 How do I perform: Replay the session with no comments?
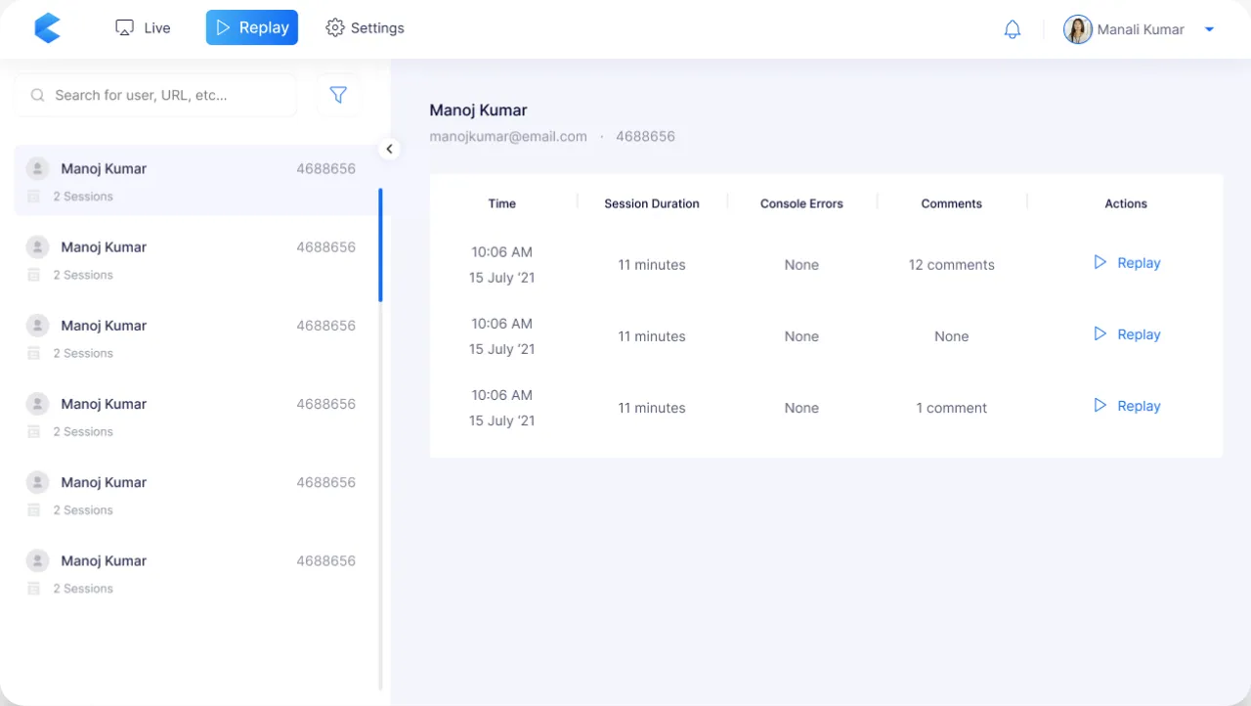click(1127, 334)
